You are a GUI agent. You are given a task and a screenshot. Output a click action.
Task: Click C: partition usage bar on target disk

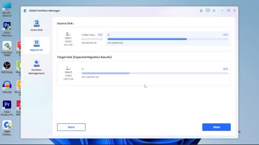(x=155, y=73)
